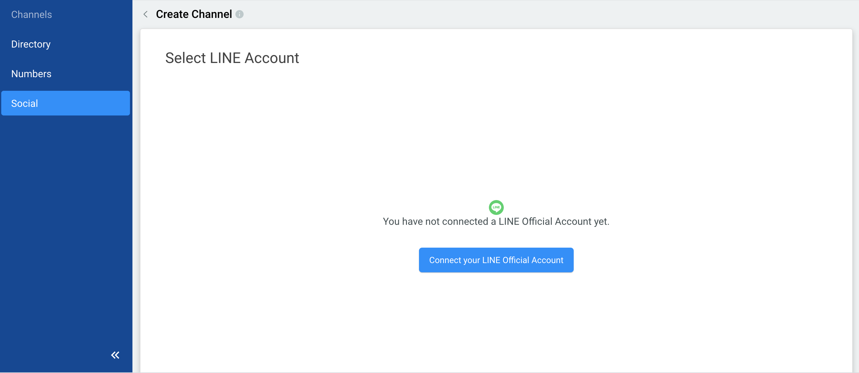
Task: Open the Numbers section in sidebar
Action: pos(31,73)
